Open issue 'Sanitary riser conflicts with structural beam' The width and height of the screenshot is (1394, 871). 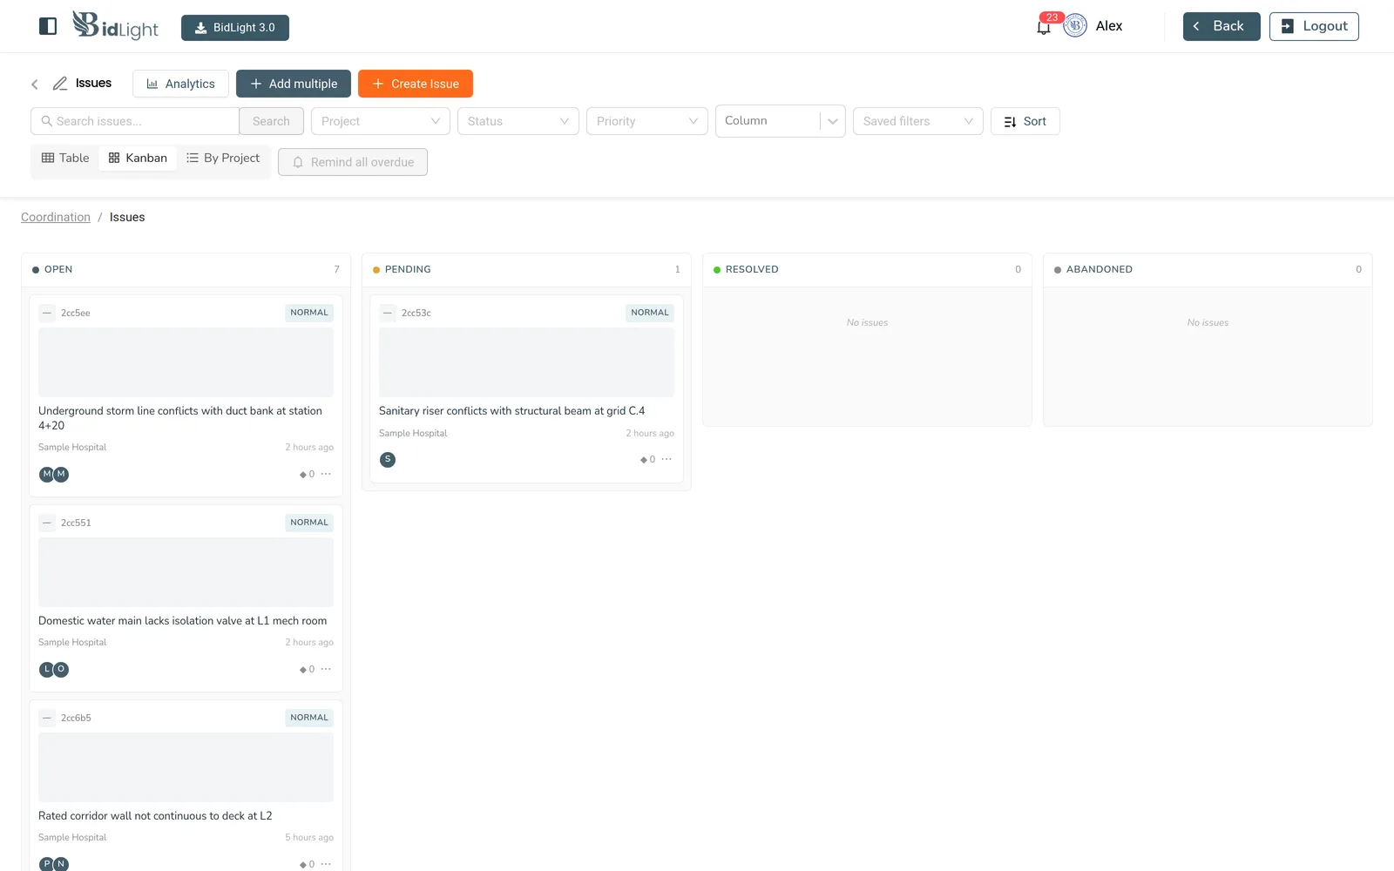[511, 411]
